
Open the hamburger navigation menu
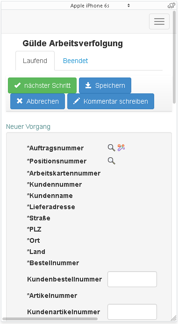pyautogui.click(x=159, y=21)
